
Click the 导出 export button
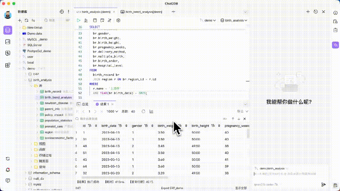[241, 111]
